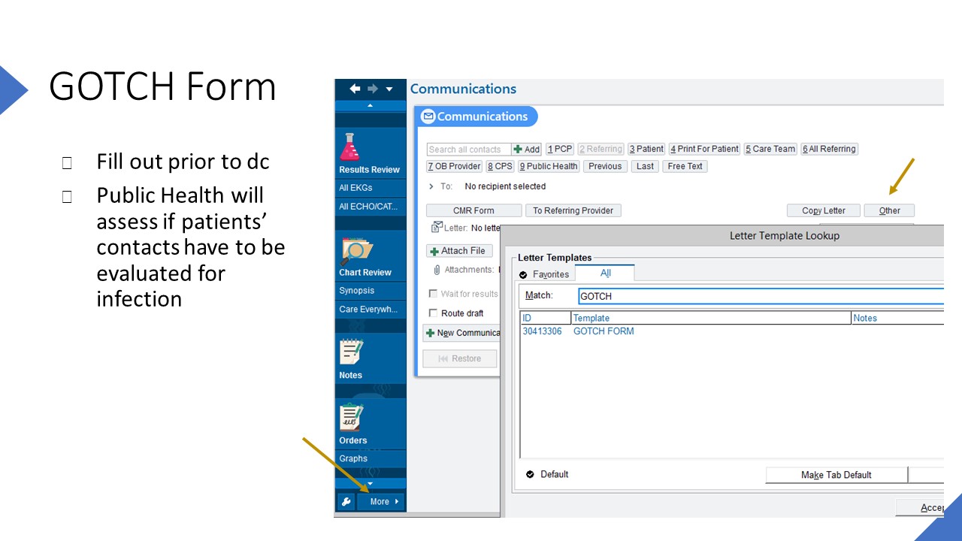Click the Attach File button
The width and height of the screenshot is (962, 541).
tap(459, 251)
